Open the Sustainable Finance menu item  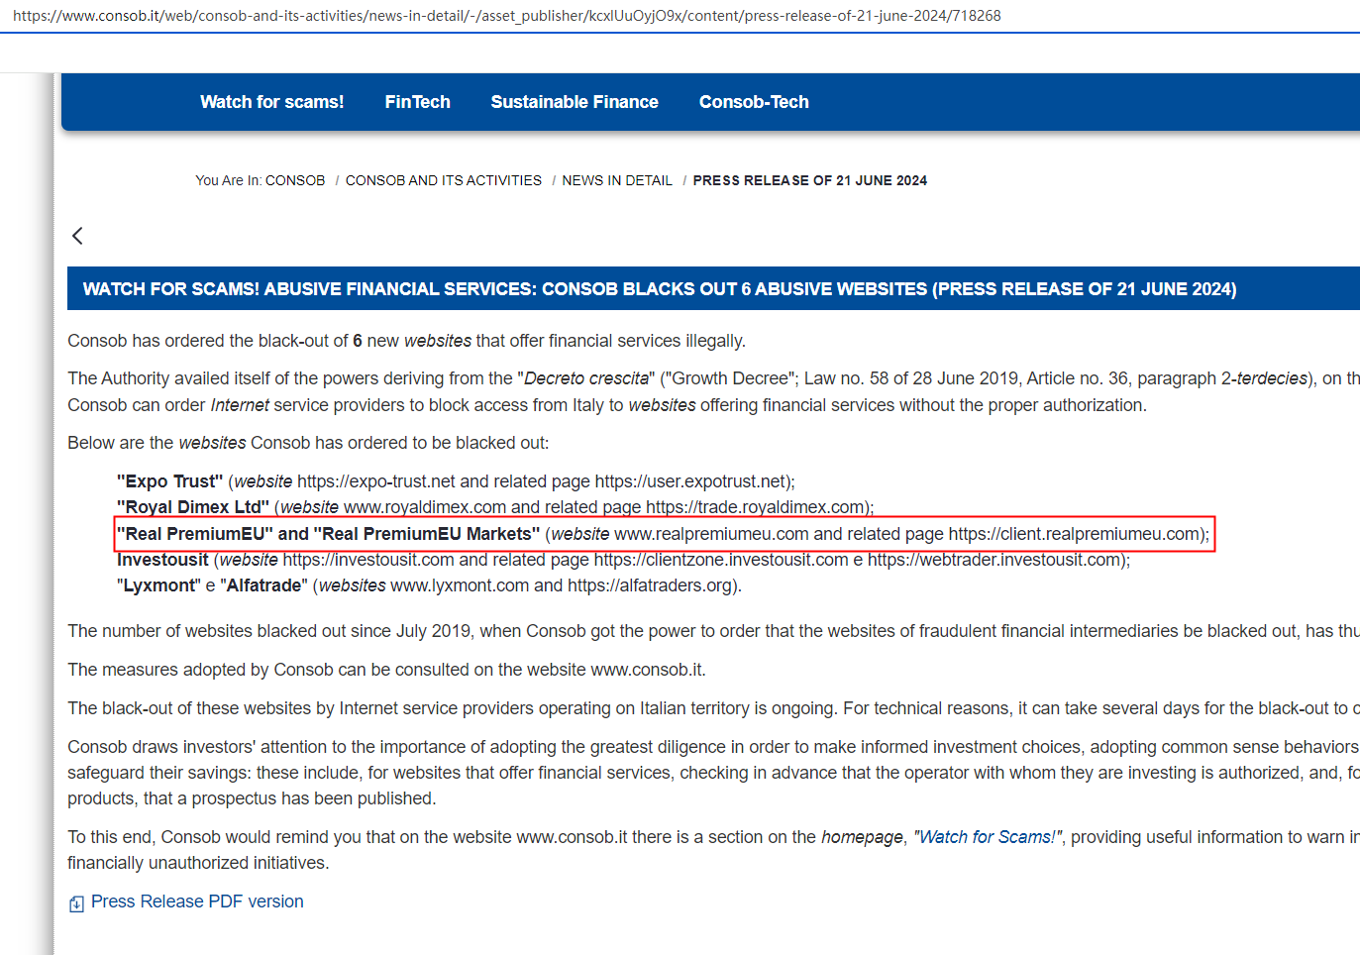575,102
